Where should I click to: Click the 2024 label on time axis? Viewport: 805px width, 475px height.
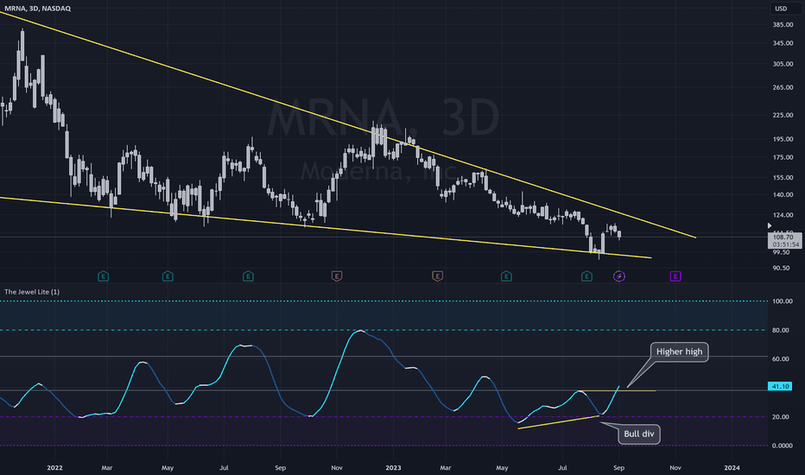pyautogui.click(x=732, y=468)
